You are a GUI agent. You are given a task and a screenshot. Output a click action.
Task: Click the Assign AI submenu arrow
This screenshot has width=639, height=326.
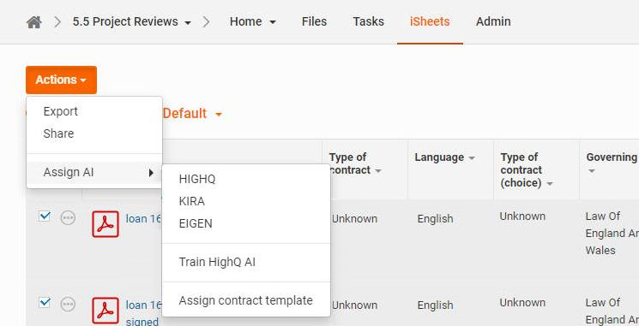(x=151, y=172)
